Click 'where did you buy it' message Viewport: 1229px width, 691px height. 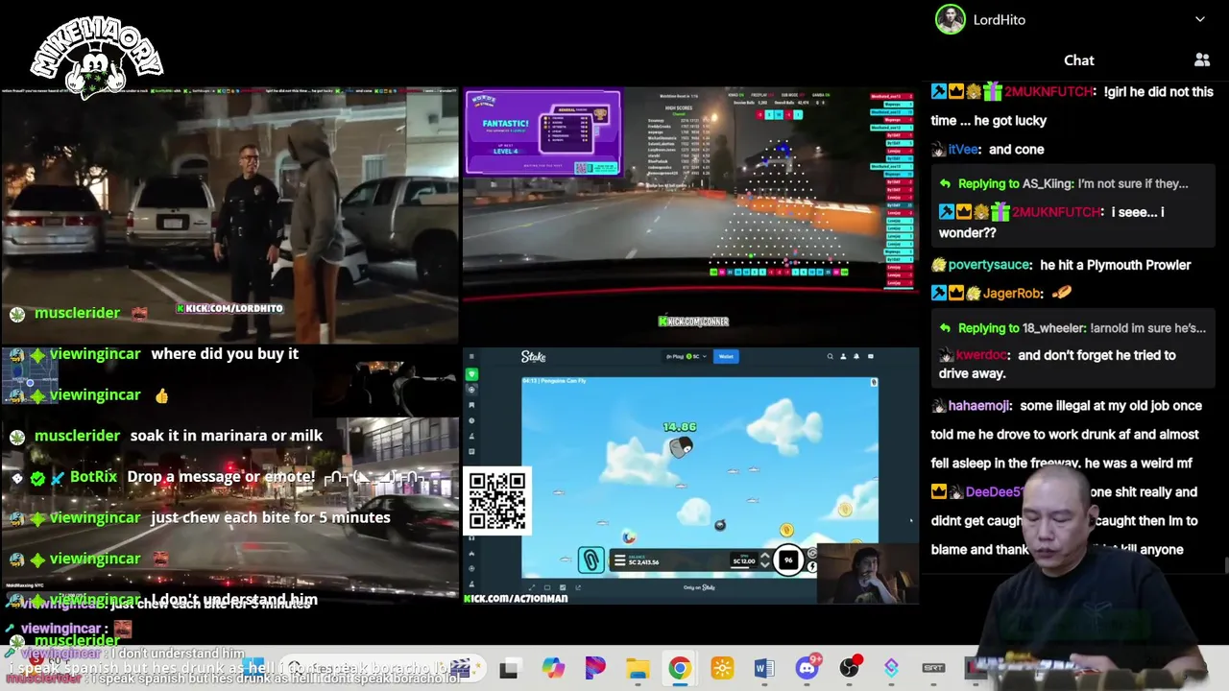225,354
